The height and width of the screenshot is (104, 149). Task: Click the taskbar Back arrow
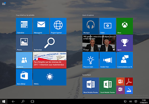click(13, 101)
